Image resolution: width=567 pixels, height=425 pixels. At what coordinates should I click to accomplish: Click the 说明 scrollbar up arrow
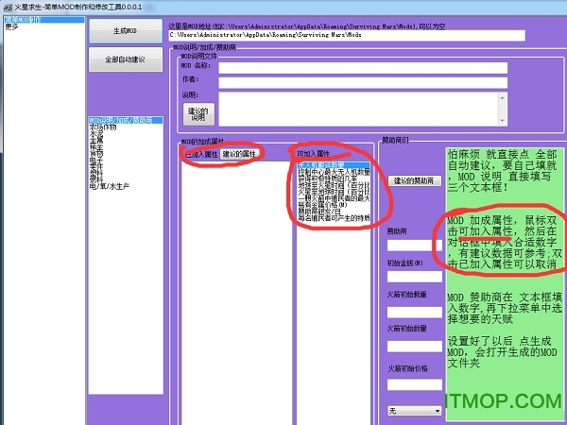pos(503,97)
